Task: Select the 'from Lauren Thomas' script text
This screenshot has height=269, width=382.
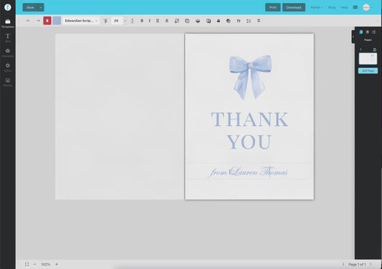Action: coord(248,172)
